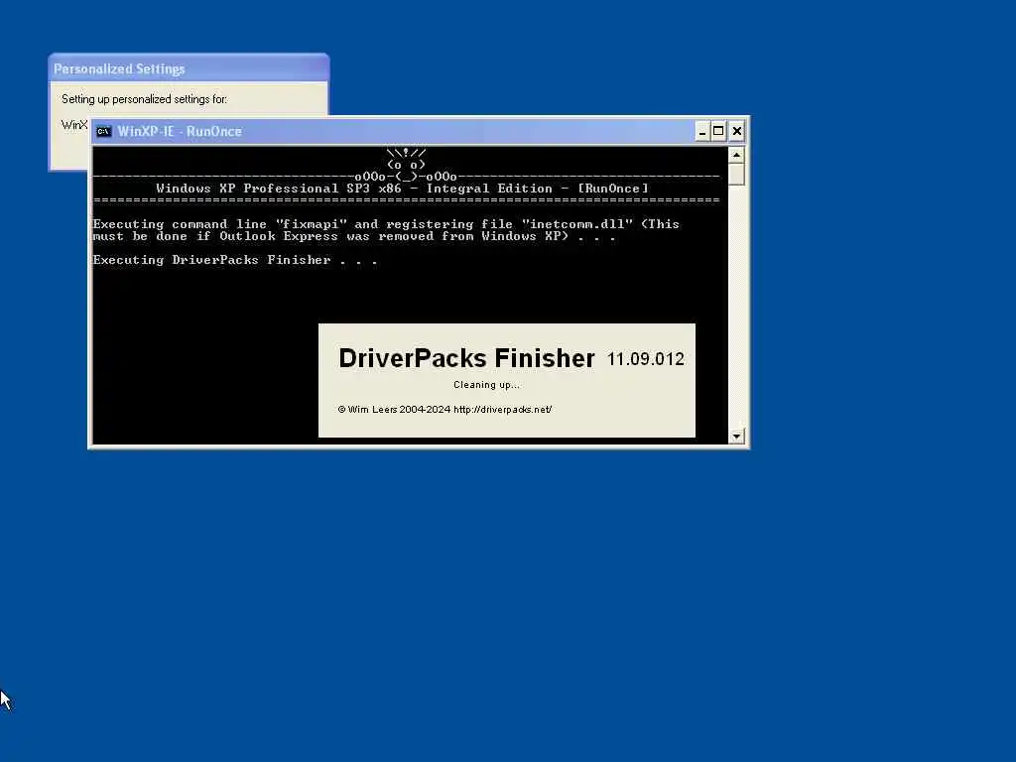Screen dimensions: 1016x762
Task: Click the scroll down arrow in console
Action: (x=736, y=437)
